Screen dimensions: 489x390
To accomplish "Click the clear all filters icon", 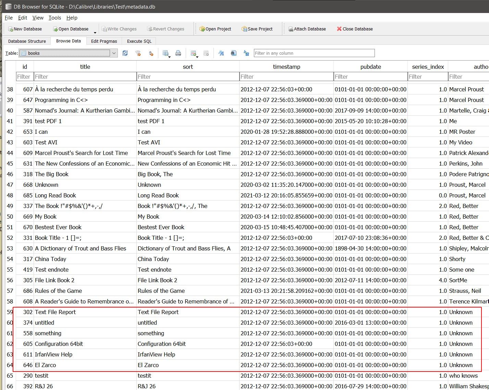I will click(138, 53).
